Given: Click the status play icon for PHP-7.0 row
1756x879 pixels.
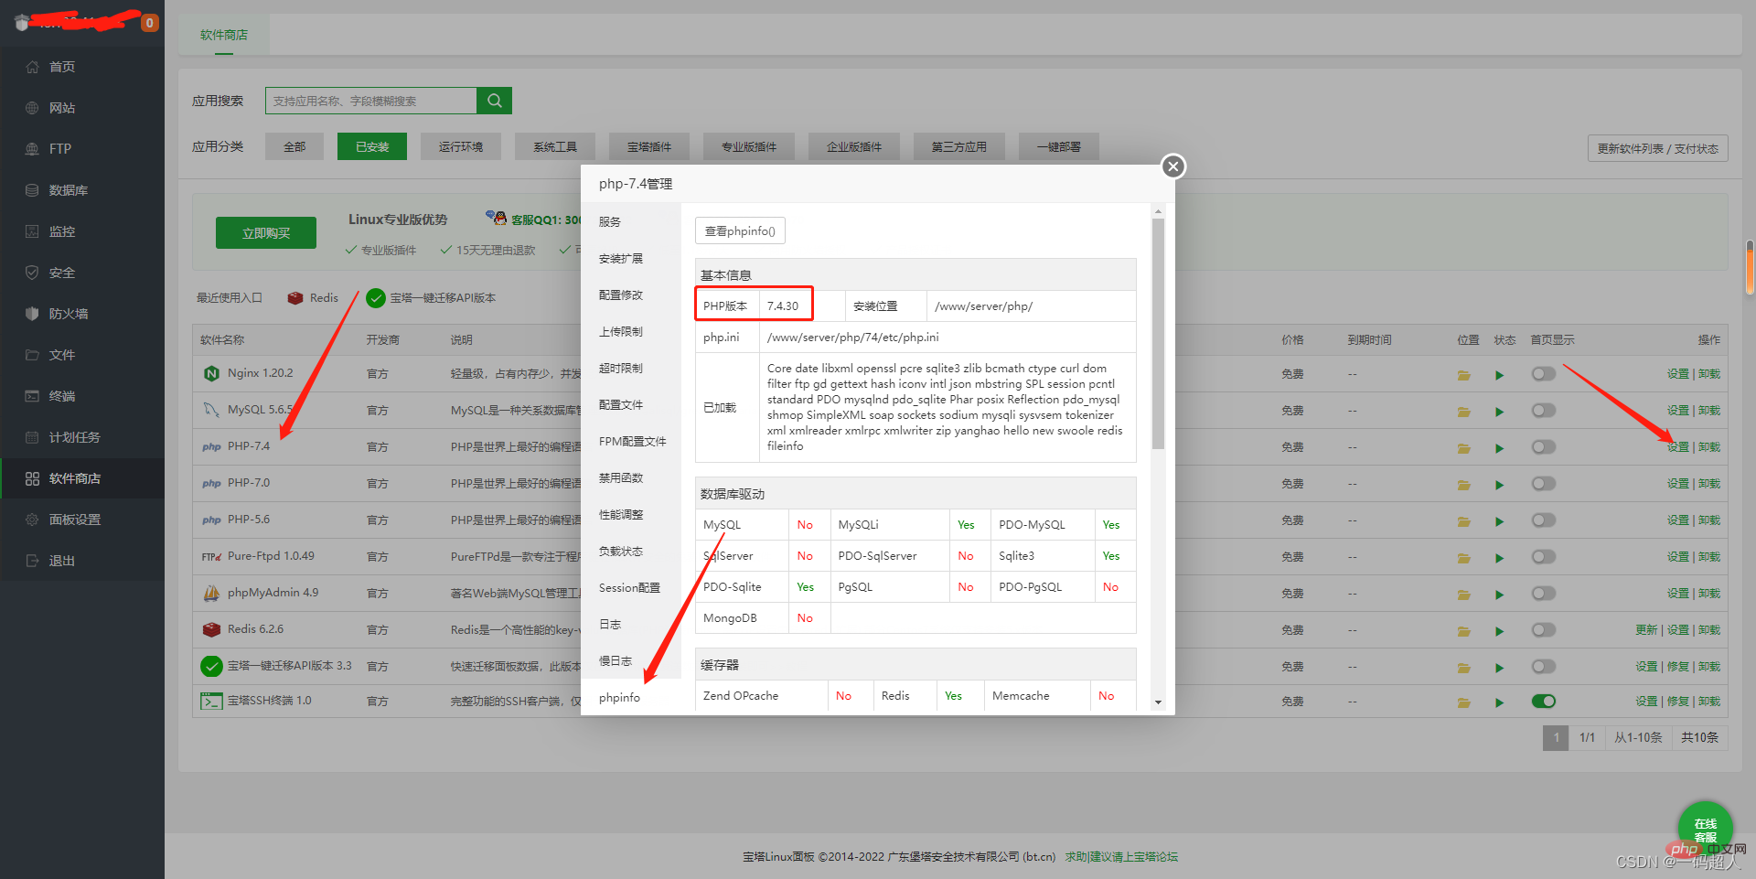Looking at the screenshot, I should (1500, 485).
